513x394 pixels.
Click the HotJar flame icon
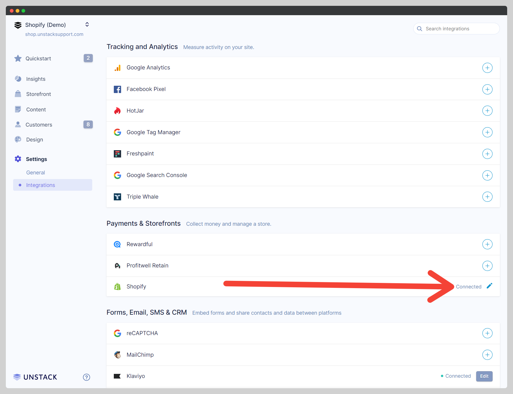click(x=118, y=111)
